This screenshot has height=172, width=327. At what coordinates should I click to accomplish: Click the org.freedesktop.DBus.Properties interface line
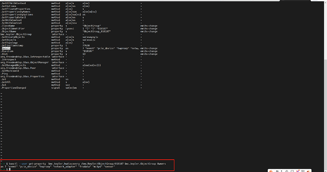coord(22,77)
